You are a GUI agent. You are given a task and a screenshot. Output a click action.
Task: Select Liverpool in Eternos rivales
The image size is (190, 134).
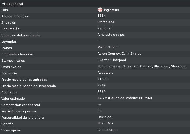[118, 60]
